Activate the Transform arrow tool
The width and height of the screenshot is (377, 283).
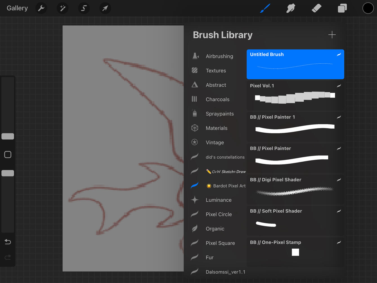point(105,8)
